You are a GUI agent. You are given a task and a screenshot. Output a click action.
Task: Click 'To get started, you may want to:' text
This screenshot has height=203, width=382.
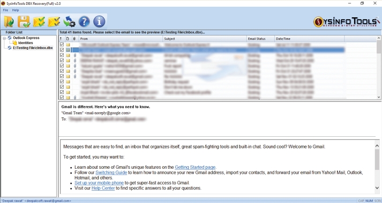pyautogui.click(x=94, y=157)
